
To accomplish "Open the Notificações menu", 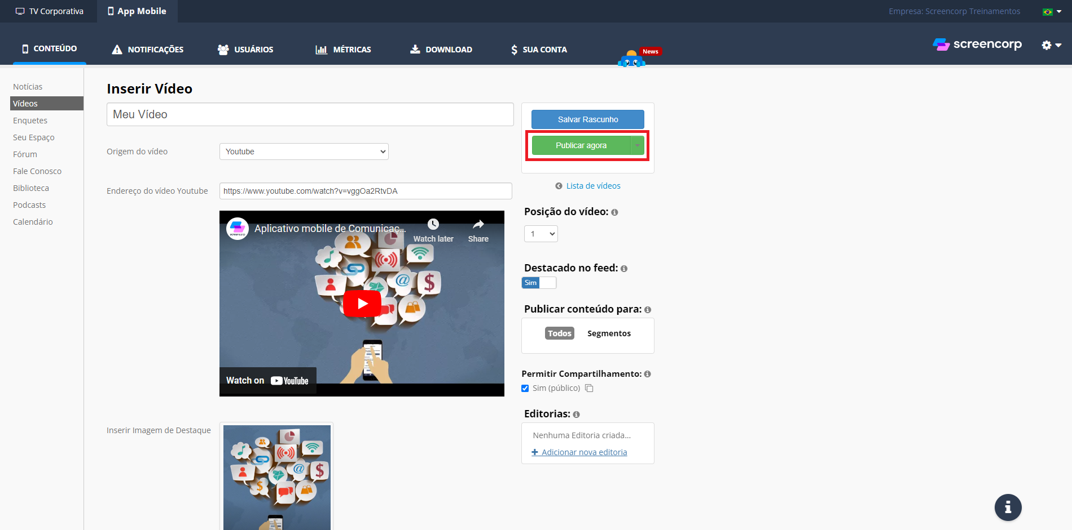I will [x=148, y=50].
